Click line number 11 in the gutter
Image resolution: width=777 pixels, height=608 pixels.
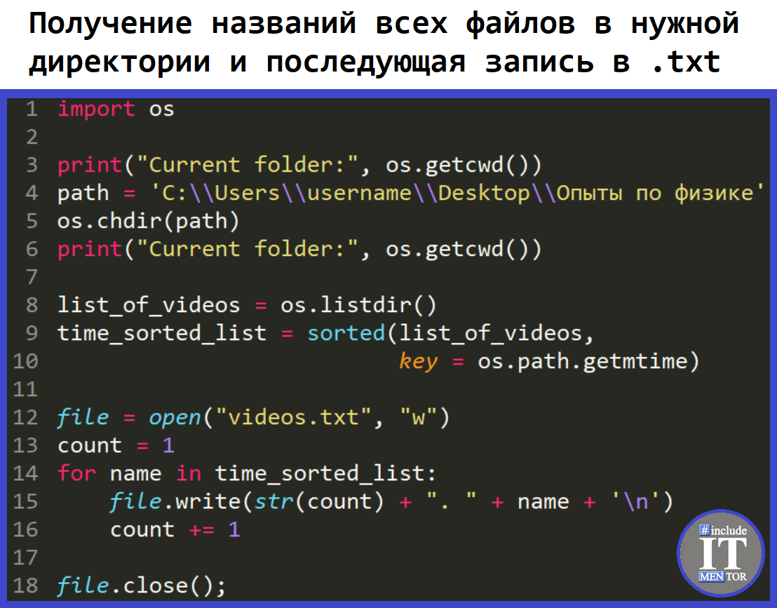[x=26, y=389]
